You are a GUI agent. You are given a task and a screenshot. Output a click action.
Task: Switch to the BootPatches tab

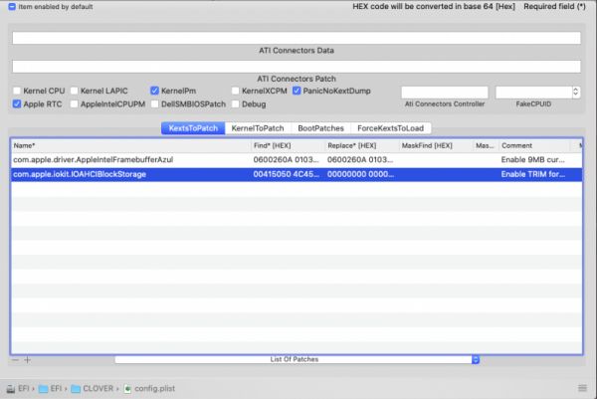point(321,128)
